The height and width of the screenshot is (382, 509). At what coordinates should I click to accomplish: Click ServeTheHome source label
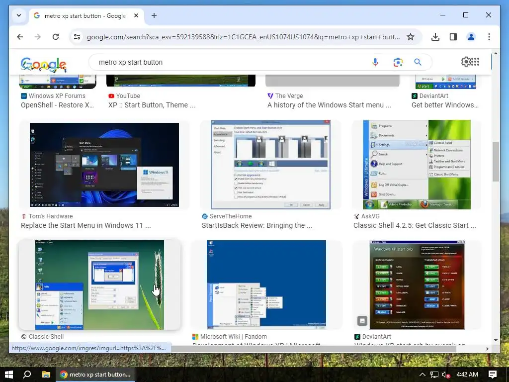coord(231,216)
